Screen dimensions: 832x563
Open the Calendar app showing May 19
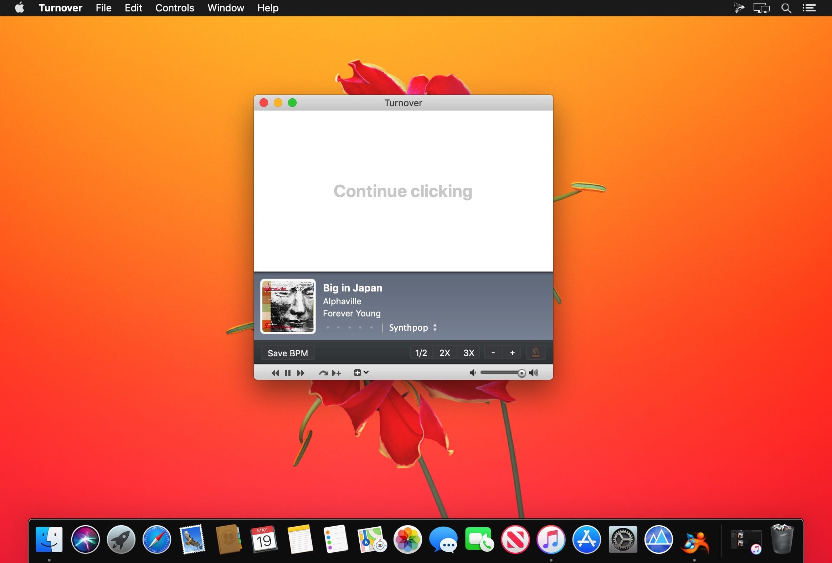tap(264, 539)
